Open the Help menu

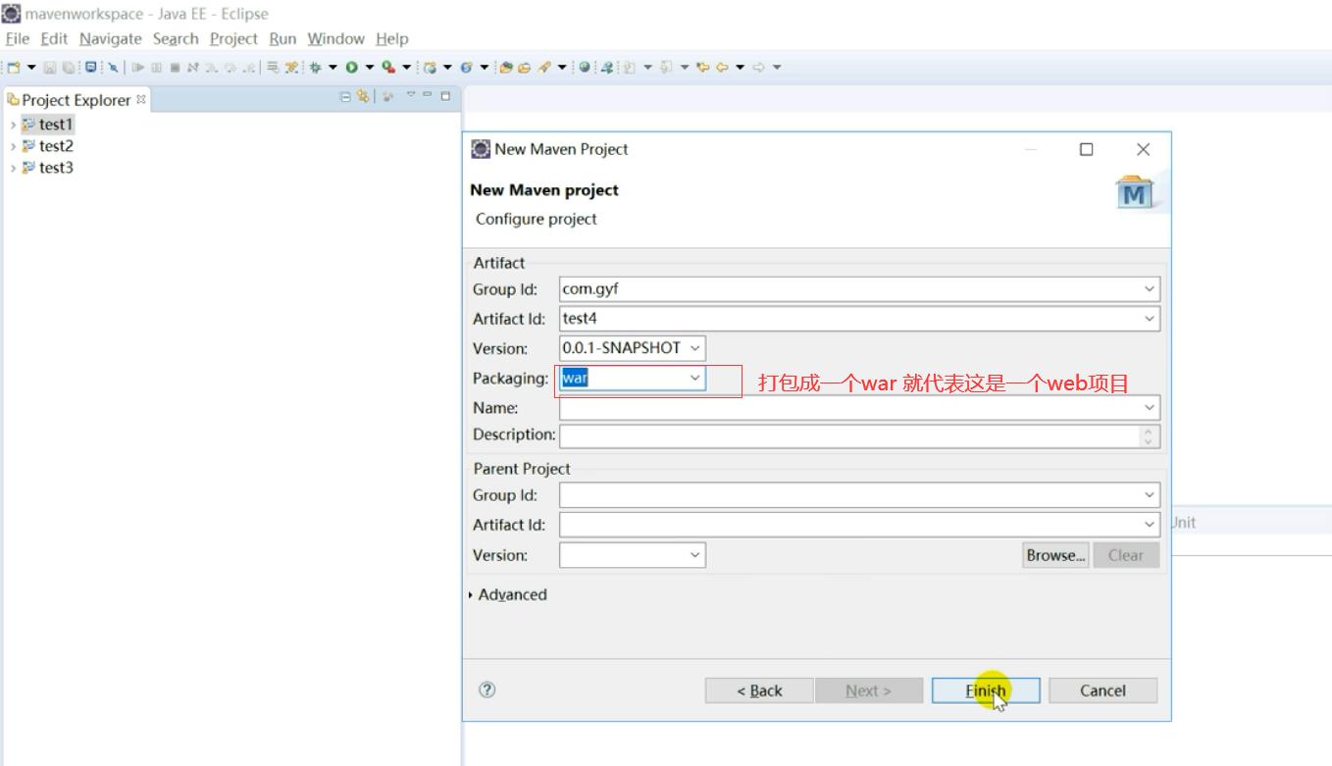[x=391, y=38]
